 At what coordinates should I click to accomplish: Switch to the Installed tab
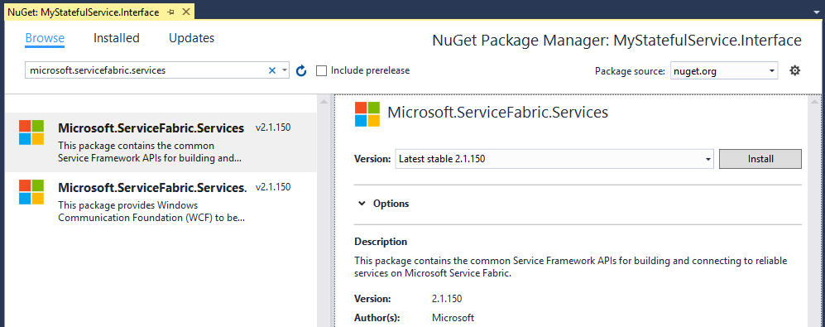coord(117,38)
